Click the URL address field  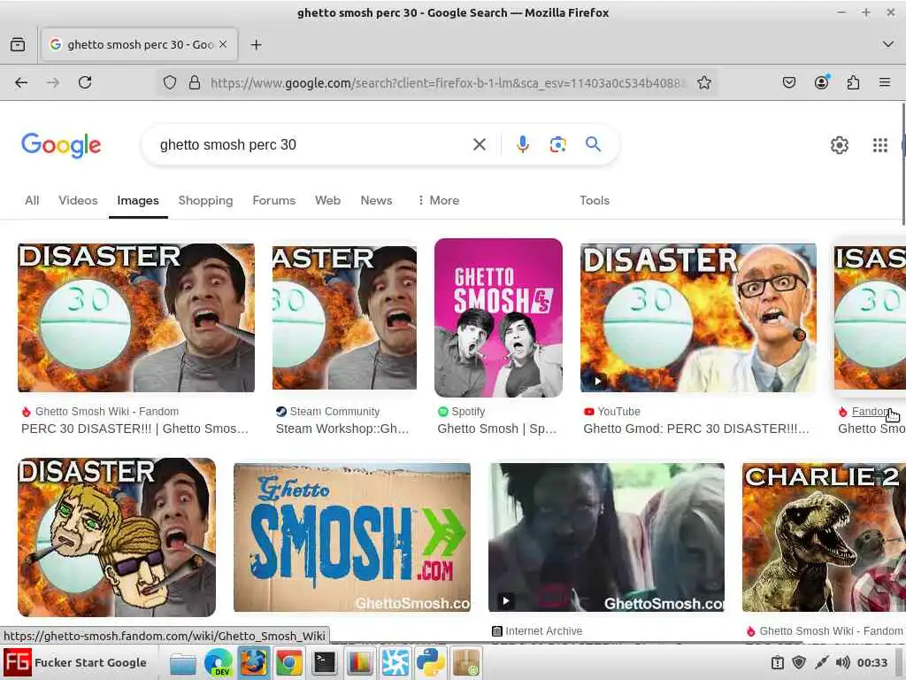(448, 82)
